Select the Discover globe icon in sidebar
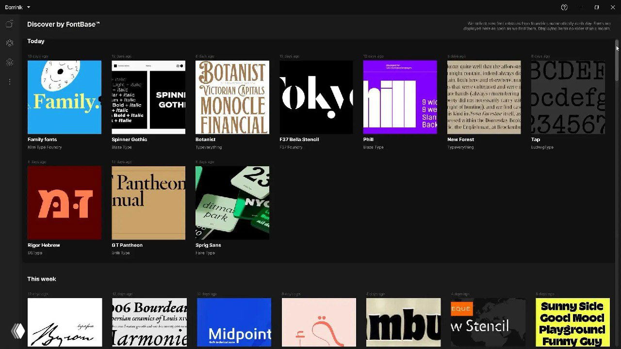 (9, 63)
